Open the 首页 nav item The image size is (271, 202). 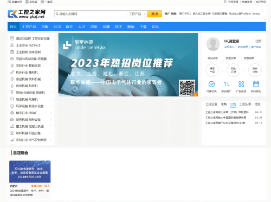click(14, 27)
